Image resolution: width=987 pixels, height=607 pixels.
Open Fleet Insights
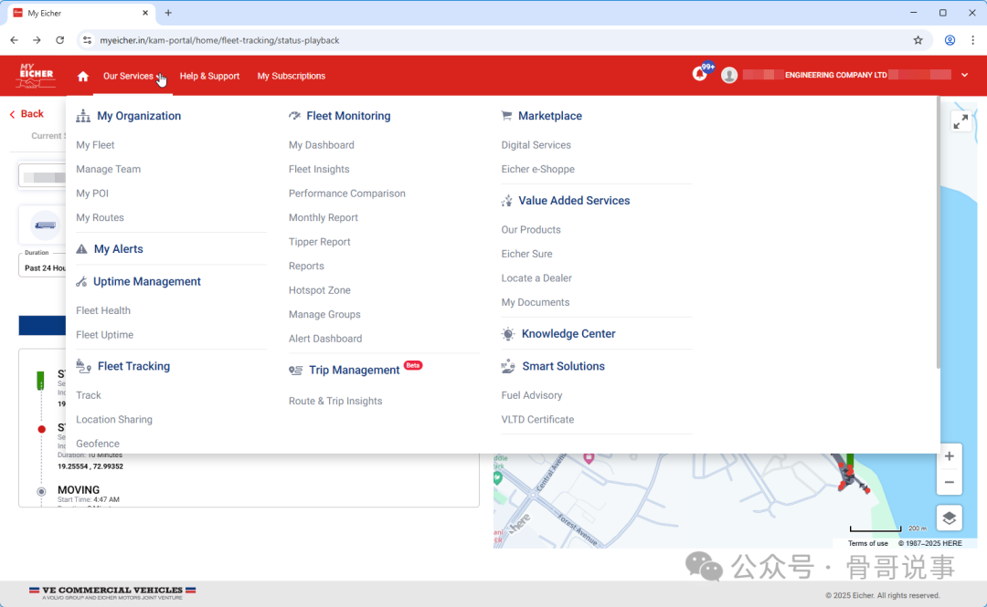(319, 169)
